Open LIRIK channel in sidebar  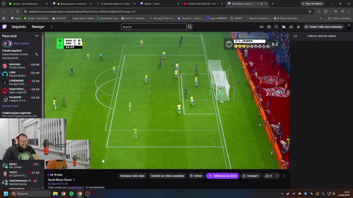pos(21,74)
